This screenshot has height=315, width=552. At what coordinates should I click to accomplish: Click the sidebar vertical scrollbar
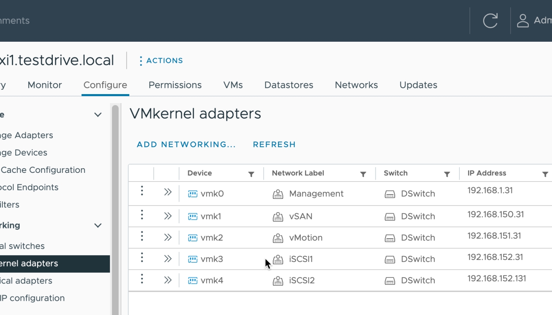115,197
